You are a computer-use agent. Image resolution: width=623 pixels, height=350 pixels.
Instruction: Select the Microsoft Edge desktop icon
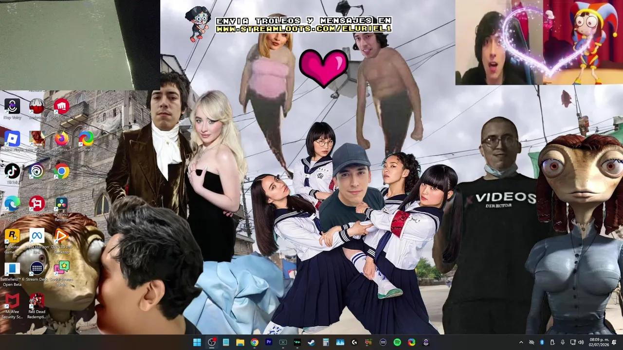(x=12, y=208)
